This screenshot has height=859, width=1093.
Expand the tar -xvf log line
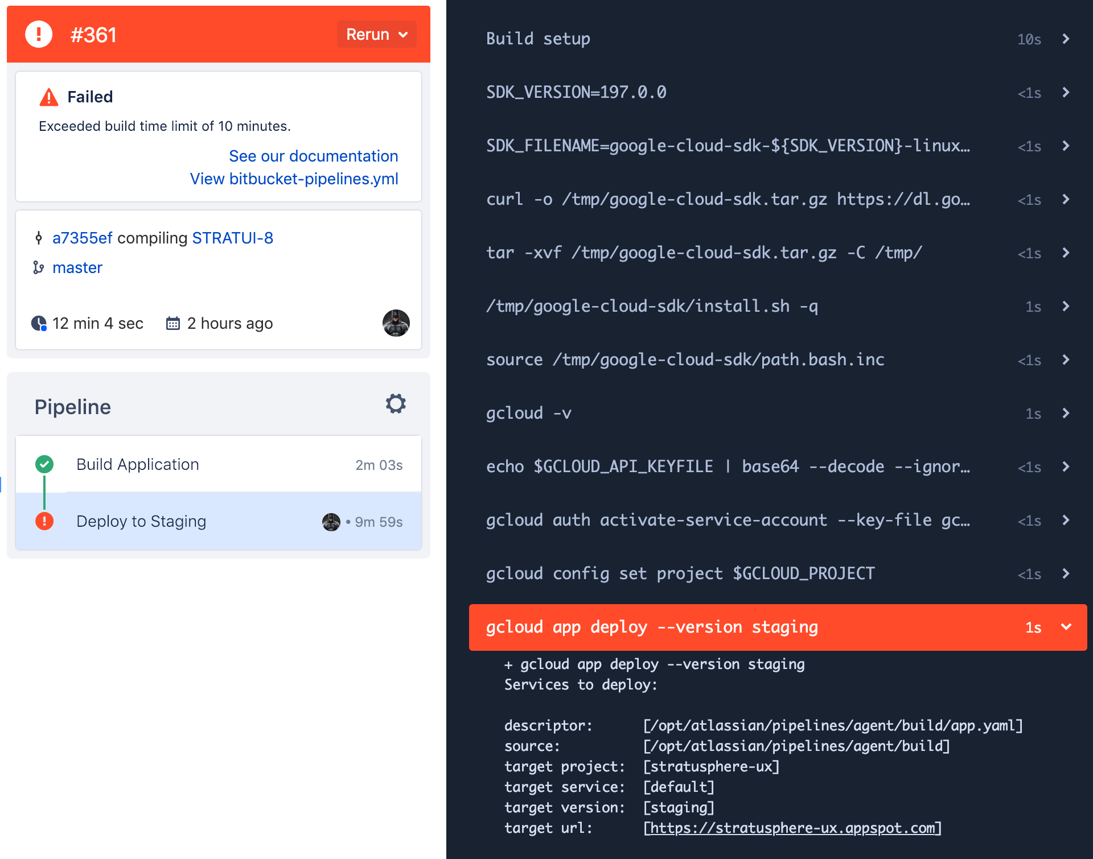pyautogui.click(x=778, y=253)
